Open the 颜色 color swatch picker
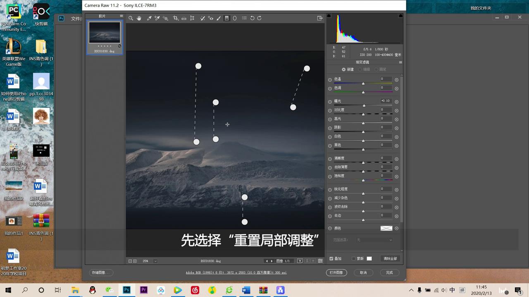 (386, 228)
